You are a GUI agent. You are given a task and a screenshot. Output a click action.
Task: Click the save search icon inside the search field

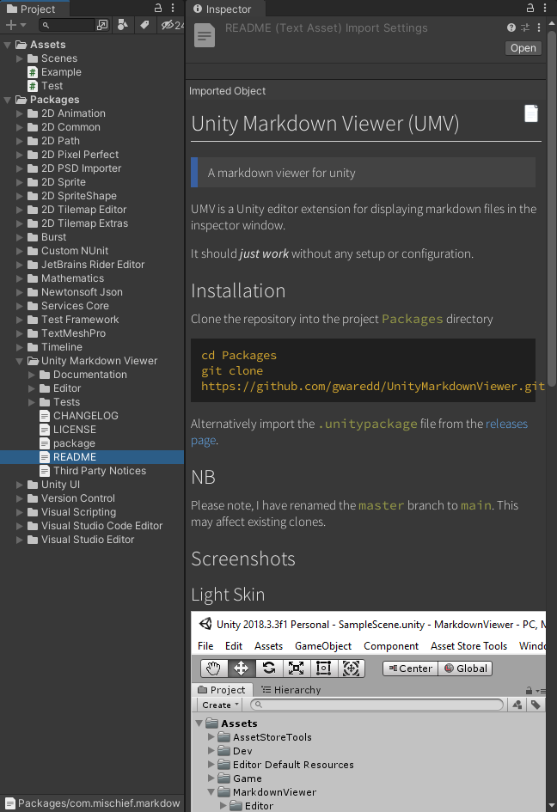click(x=103, y=25)
